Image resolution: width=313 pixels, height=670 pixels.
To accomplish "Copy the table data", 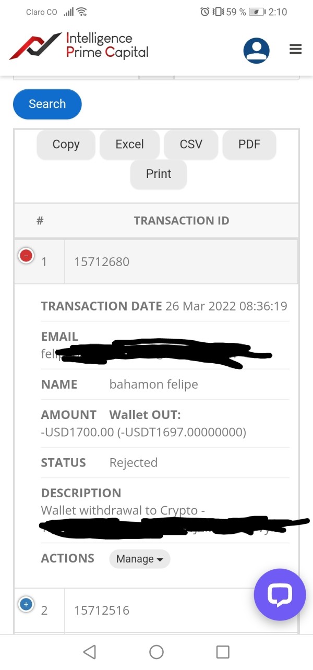I will point(66,145).
